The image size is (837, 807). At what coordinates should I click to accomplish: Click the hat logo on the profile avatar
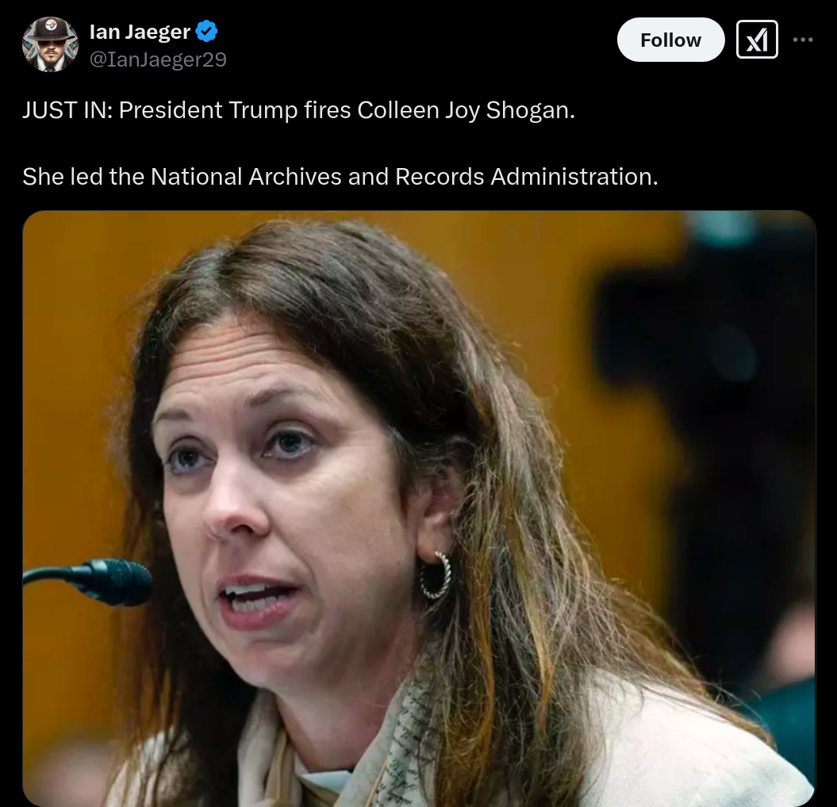[51, 25]
